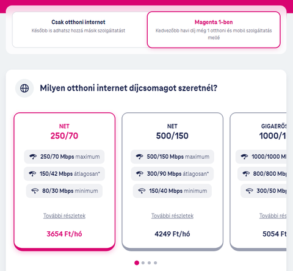Select the Magenta 1-ben option
293x271 pixels.
(214, 30)
